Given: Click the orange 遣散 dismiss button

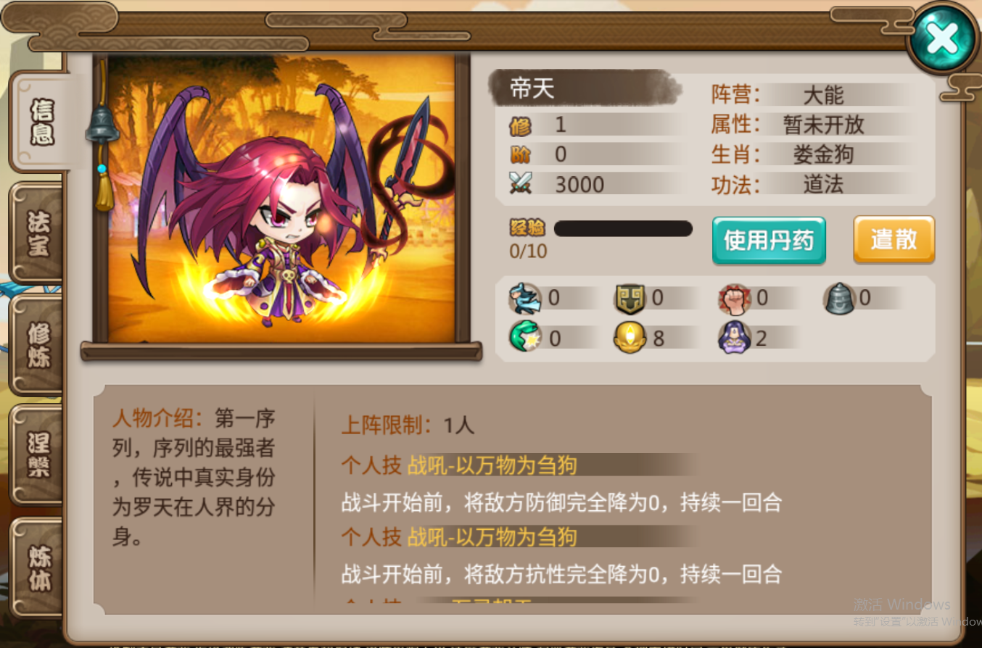Looking at the screenshot, I should coord(894,239).
